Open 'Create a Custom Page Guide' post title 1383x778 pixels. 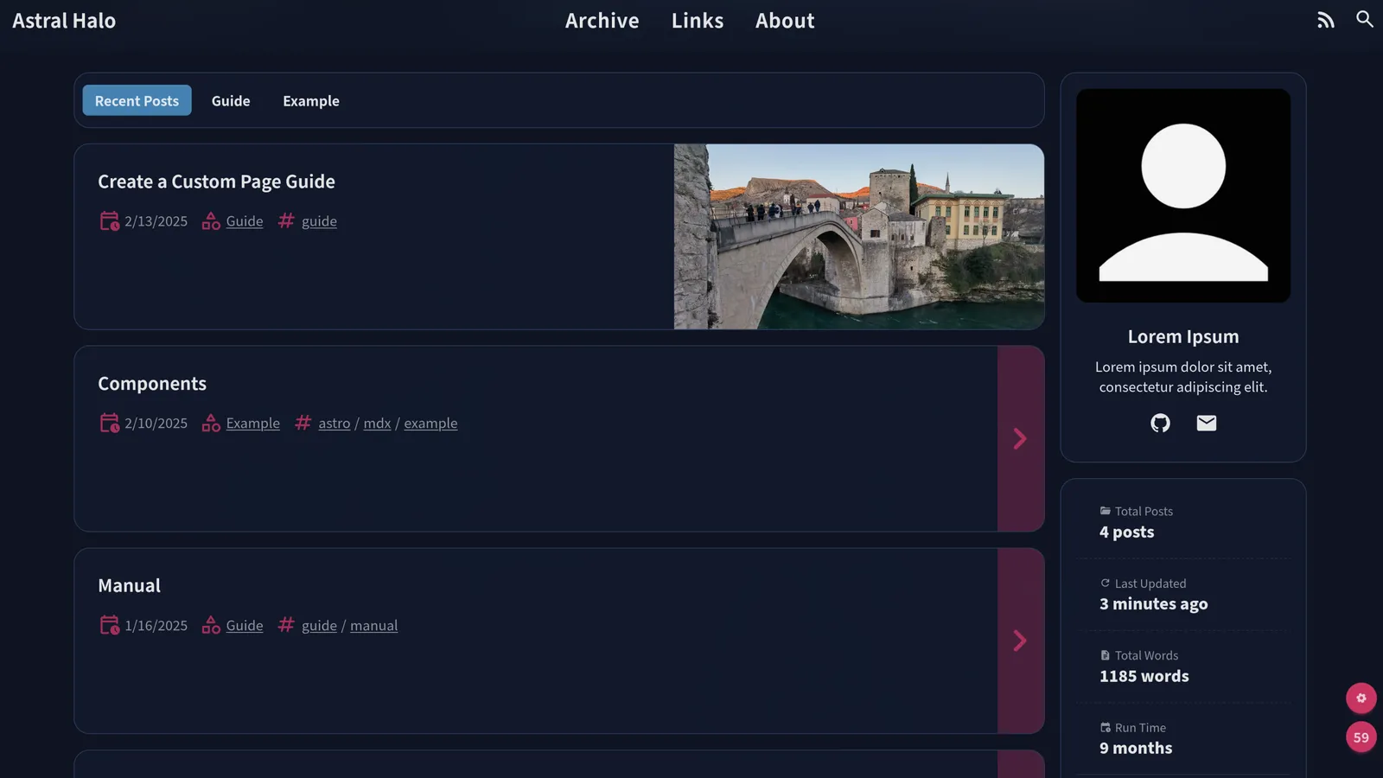[x=216, y=182]
